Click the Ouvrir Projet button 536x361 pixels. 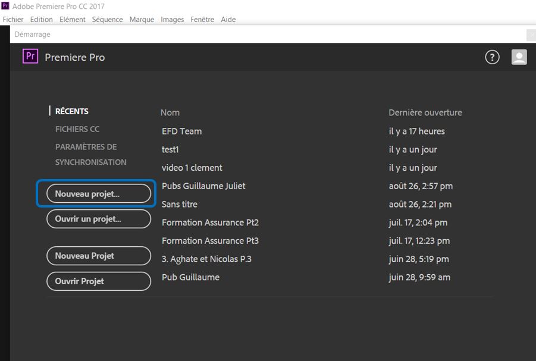99,281
